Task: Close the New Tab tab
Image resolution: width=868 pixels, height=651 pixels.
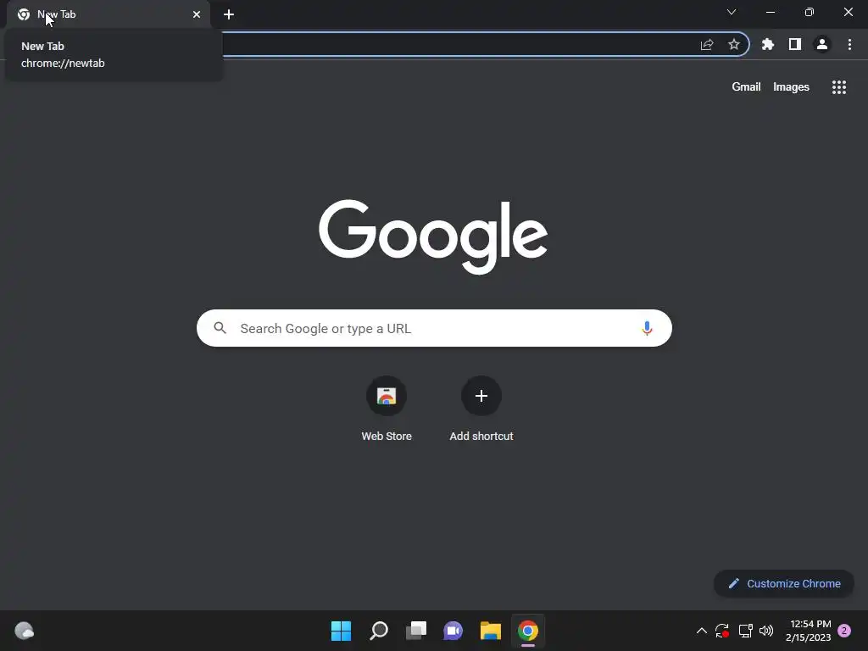Action: point(197,14)
